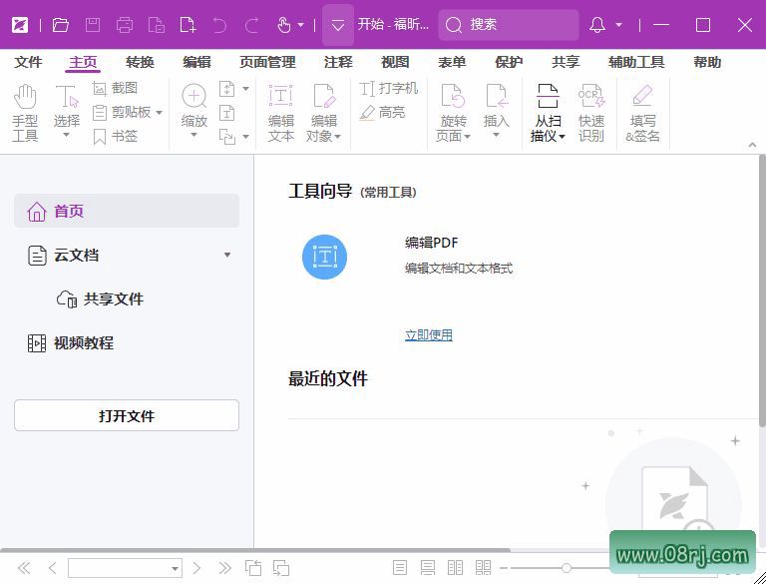The image size is (766, 584).
Task: Open Fill & Sign (填写&签名) tool
Action: (642, 112)
